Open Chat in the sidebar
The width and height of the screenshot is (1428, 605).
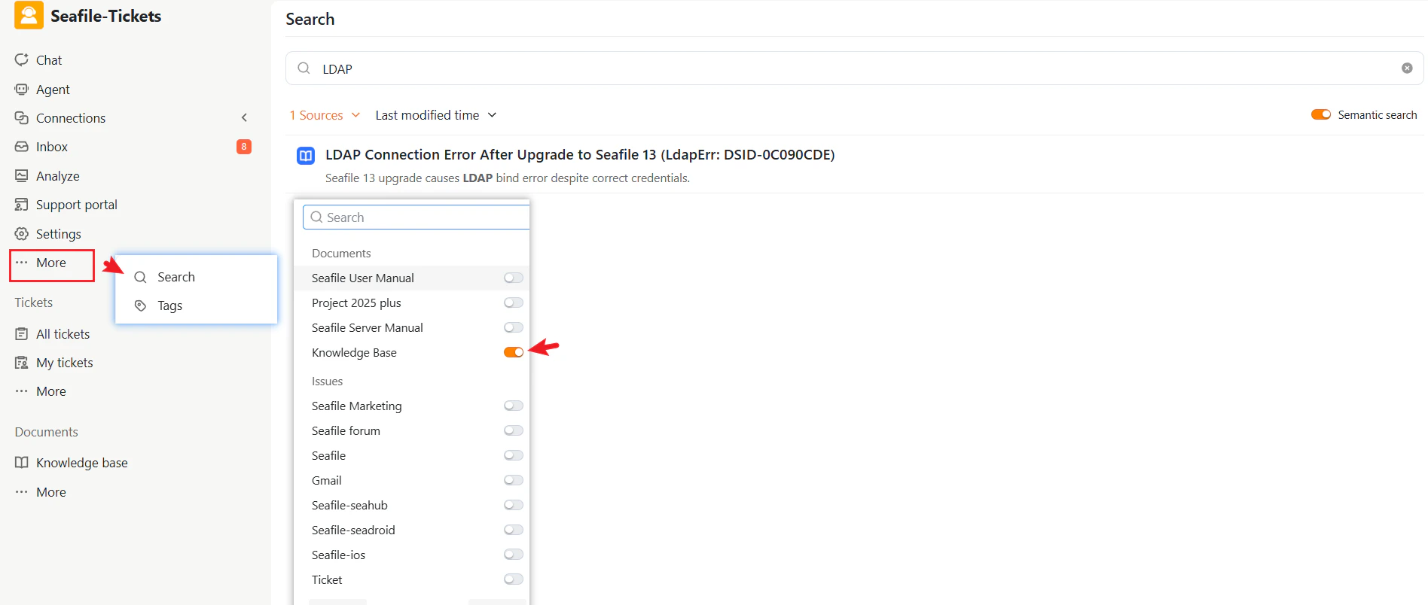[49, 60]
